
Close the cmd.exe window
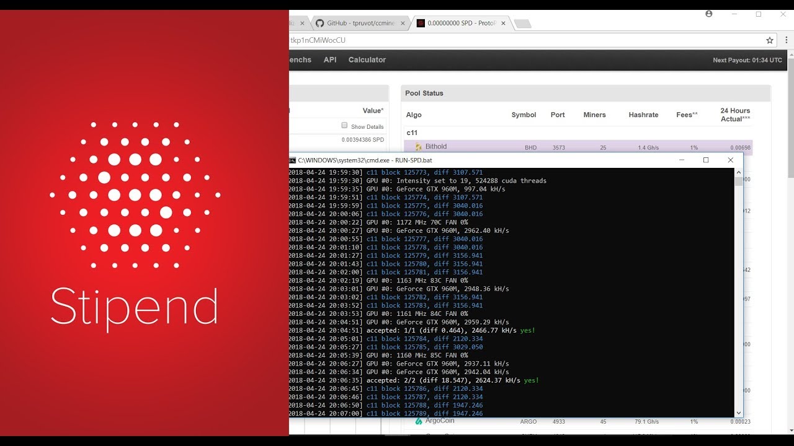pos(730,160)
